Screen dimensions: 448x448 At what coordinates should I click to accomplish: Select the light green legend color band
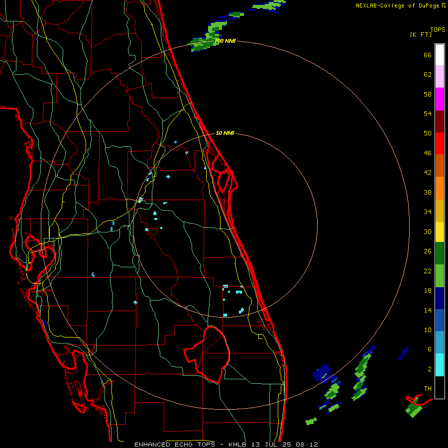(440, 276)
